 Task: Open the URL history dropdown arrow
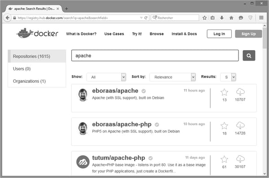click(x=141, y=18)
